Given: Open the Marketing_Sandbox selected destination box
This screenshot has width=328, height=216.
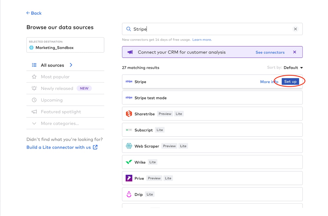Looking at the screenshot, I should click(65, 45).
